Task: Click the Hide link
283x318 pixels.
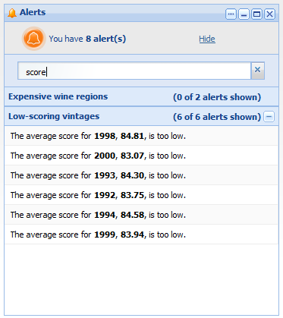Action: [207, 39]
